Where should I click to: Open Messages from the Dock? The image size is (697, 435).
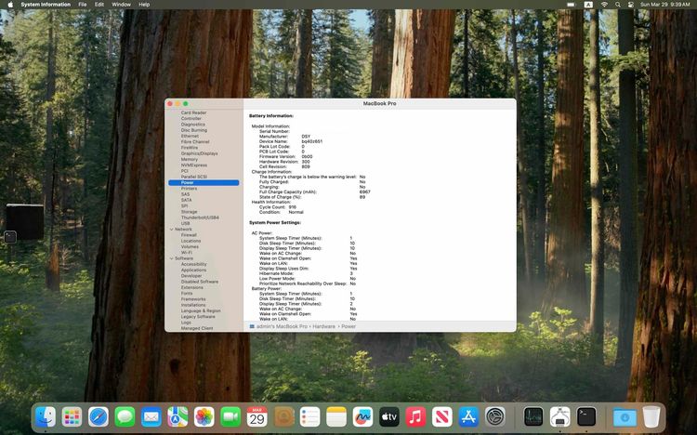click(x=125, y=416)
